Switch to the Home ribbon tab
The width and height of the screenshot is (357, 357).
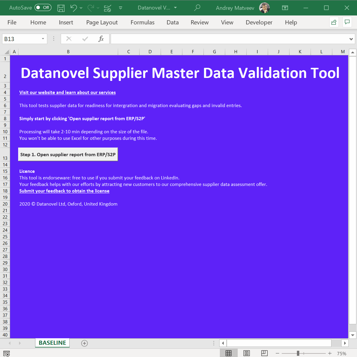pyautogui.click(x=38, y=22)
